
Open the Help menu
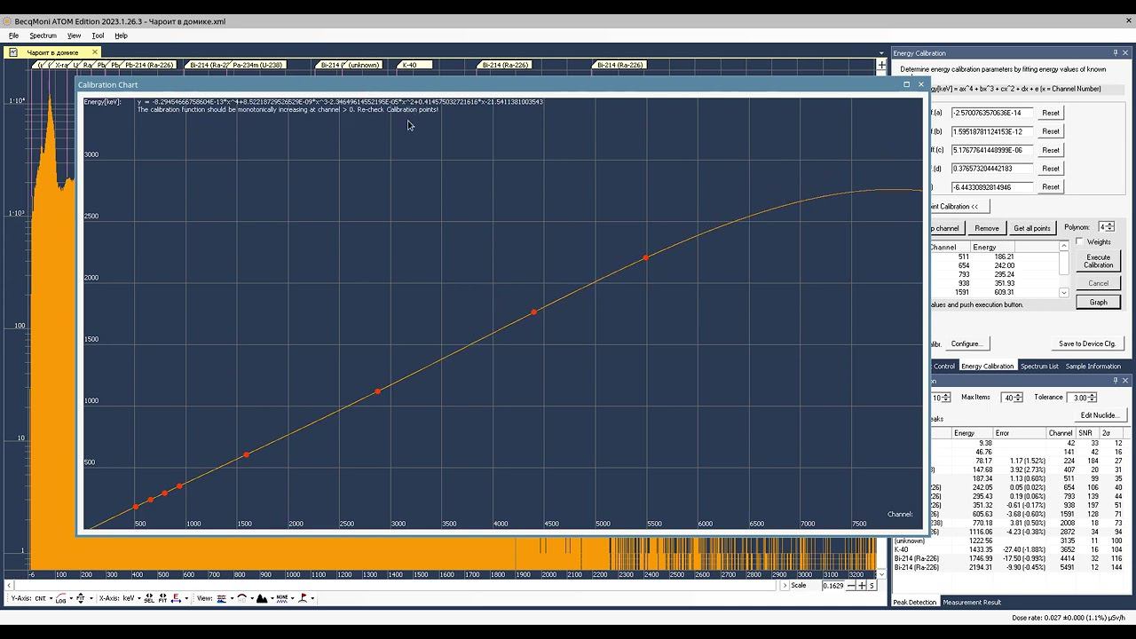tap(121, 35)
